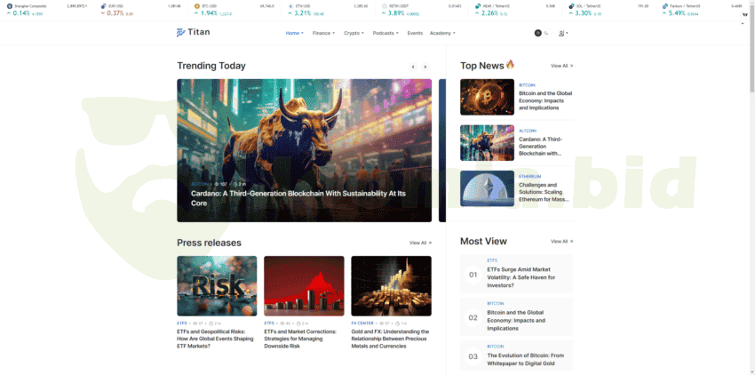Click the NEAR / TetherUS ticker icon
The height and width of the screenshot is (375, 755).
coord(478,6)
